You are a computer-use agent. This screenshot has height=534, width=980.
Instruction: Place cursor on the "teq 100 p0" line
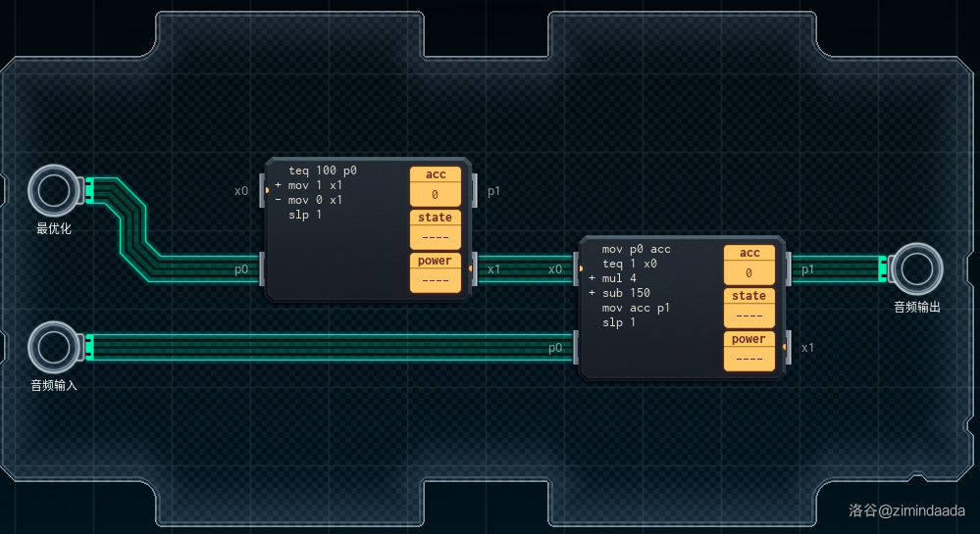pos(322,170)
